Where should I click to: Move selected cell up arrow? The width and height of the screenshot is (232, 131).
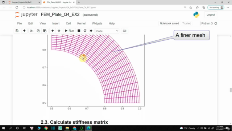pyautogui.click(x=53, y=31)
